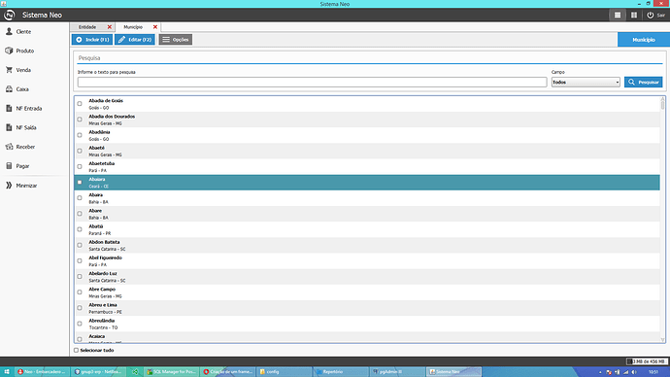Check the Abadia de Goiás row checkbox
670x377 pixels.
coord(80,103)
